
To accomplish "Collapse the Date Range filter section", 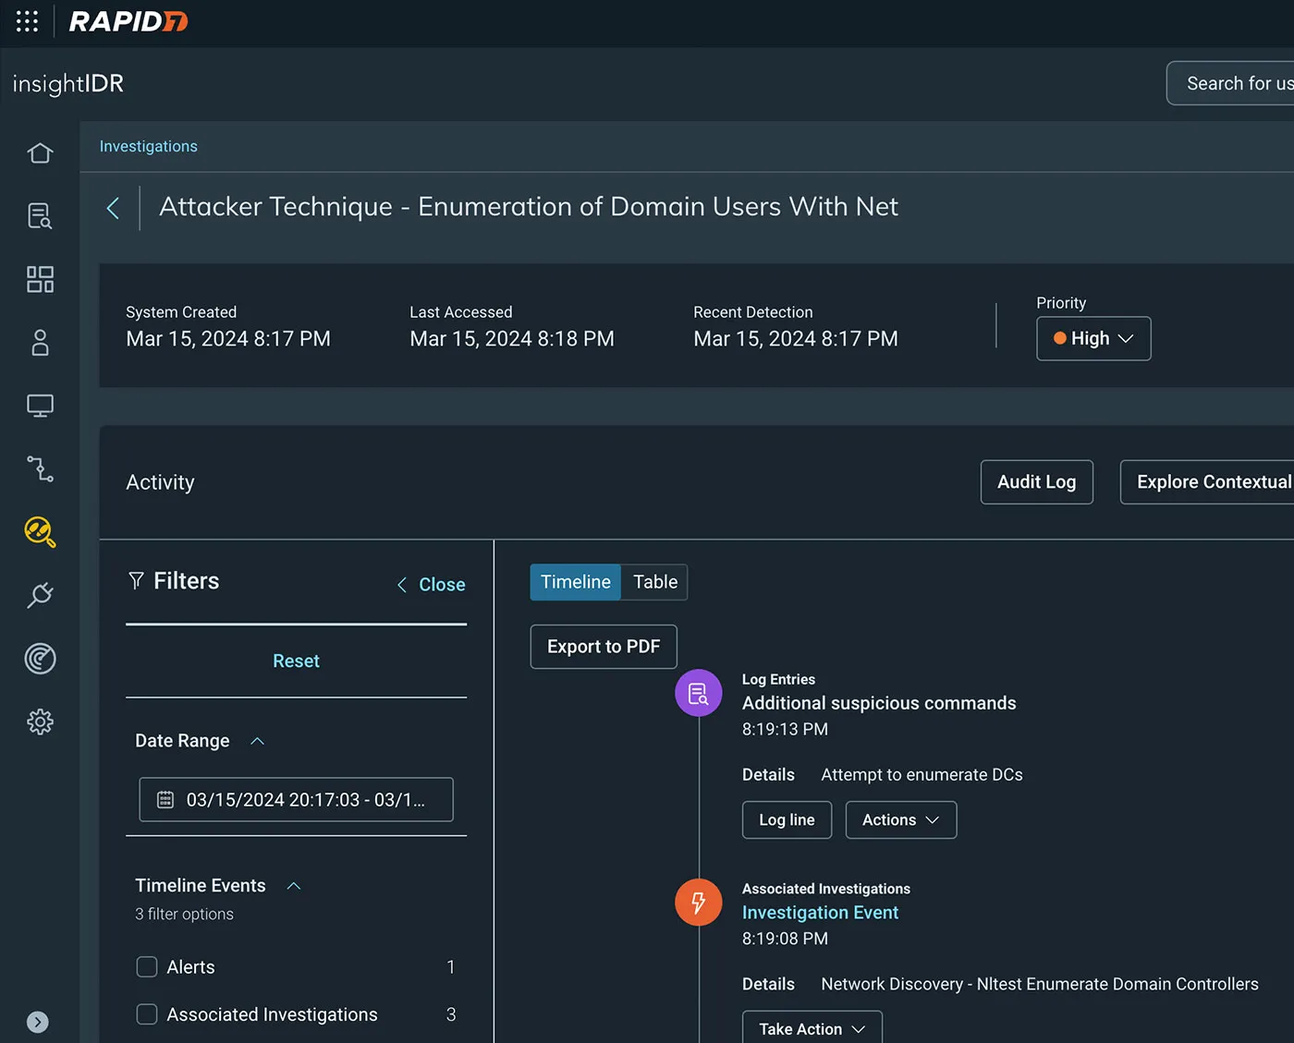I will pos(258,741).
